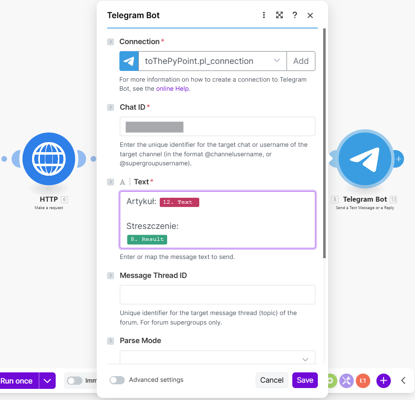Select the HTTP module globe icon
This screenshot has width=415, height=400.
49,159
